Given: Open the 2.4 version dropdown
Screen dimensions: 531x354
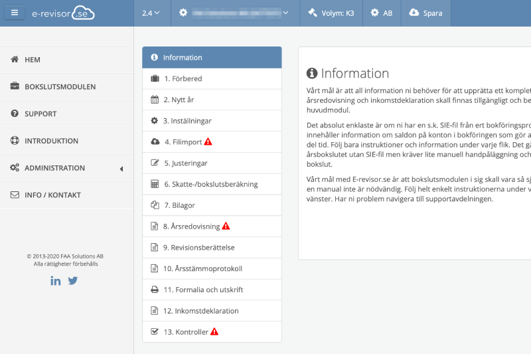Looking at the screenshot, I should click(151, 13).
